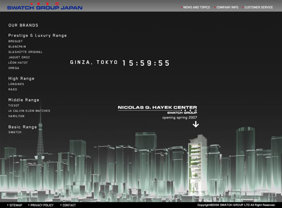This screenshot has width=282, height=208.
Task: Open the Blancpain brand page
Action: (17, 47)
